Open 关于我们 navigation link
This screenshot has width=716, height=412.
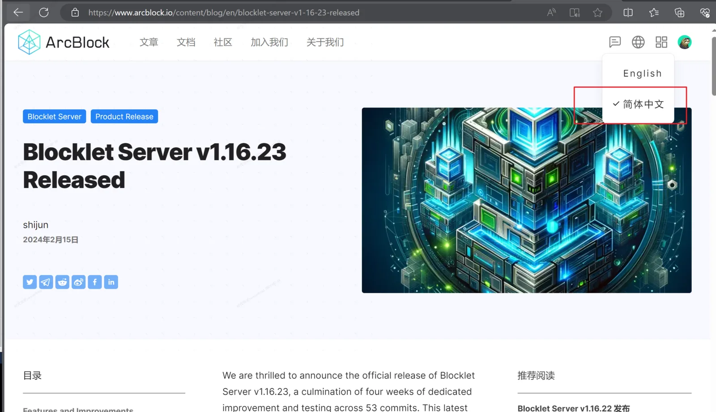325,42
